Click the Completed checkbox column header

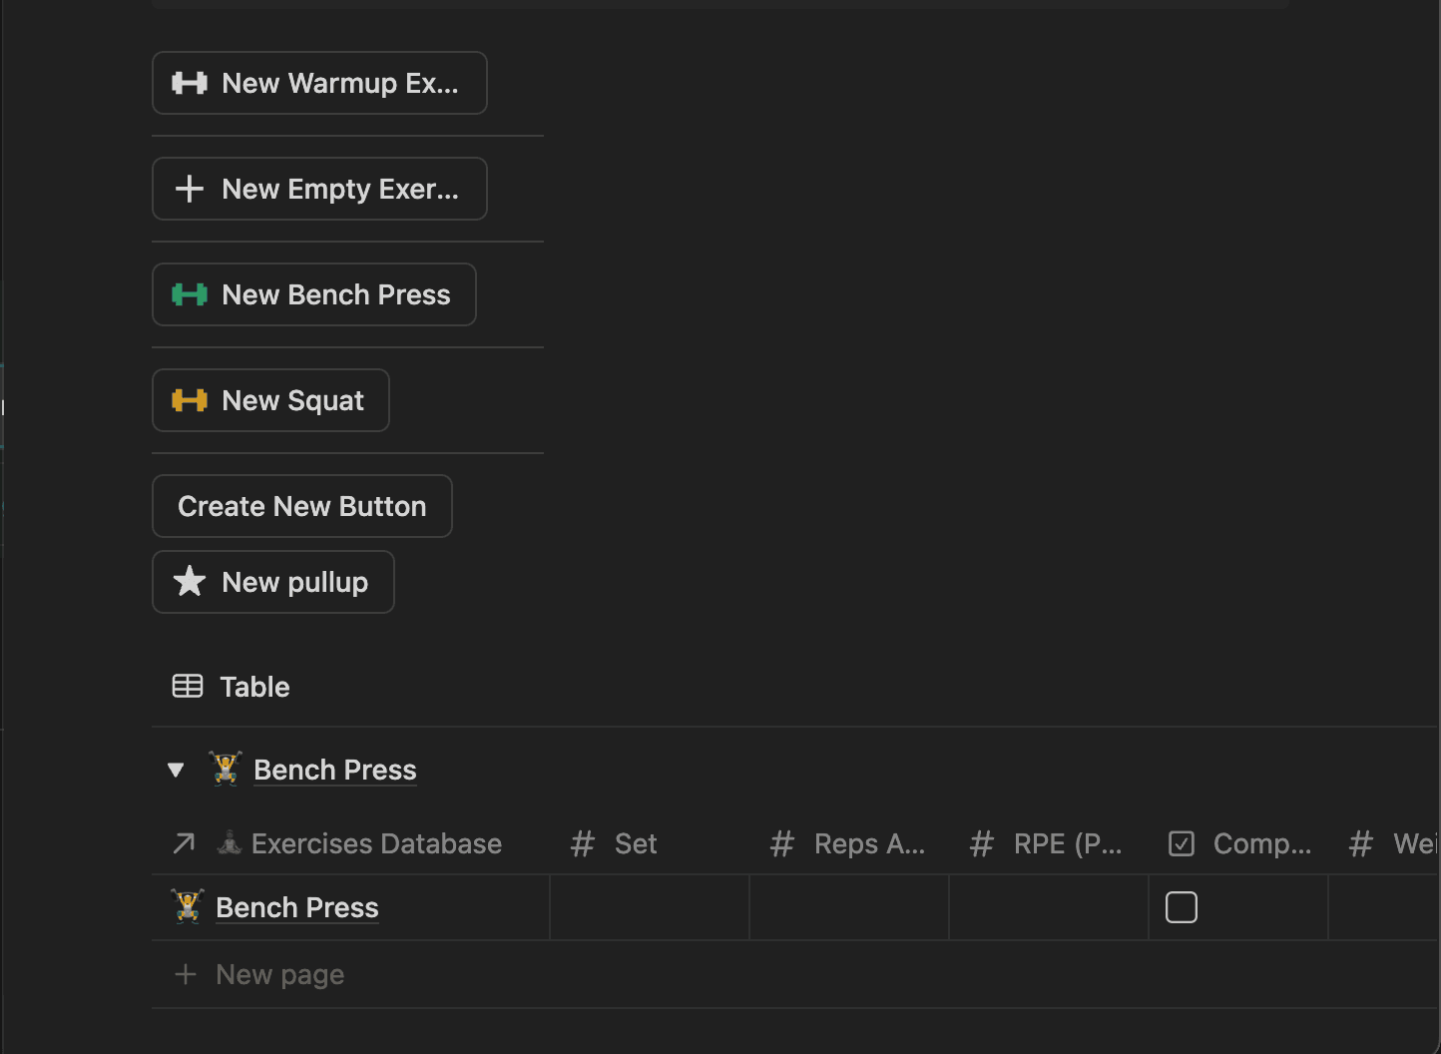[x=1261, y=844]
